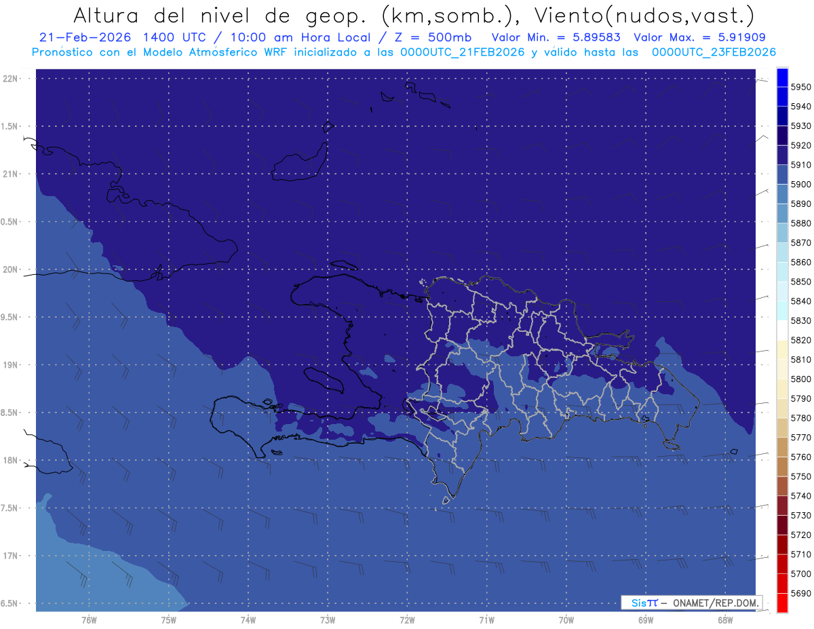This screenshot has height=629, width=814.
Task: Click the 5690 colorbar value
Action: click(x=800, y=594)
